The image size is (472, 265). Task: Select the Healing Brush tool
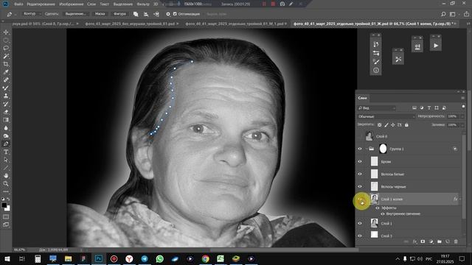(x=6, y=80)
